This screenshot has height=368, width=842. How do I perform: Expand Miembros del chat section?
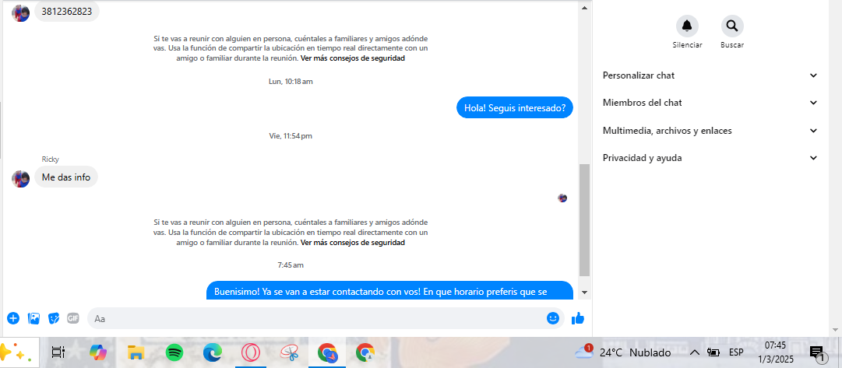(x=710, y=103)
